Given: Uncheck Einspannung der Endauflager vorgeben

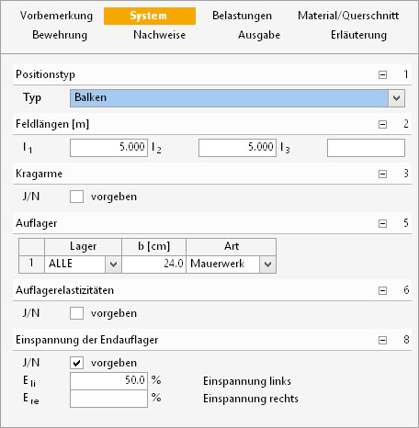Looking at the screenshot, I should [x=76, y=363].
